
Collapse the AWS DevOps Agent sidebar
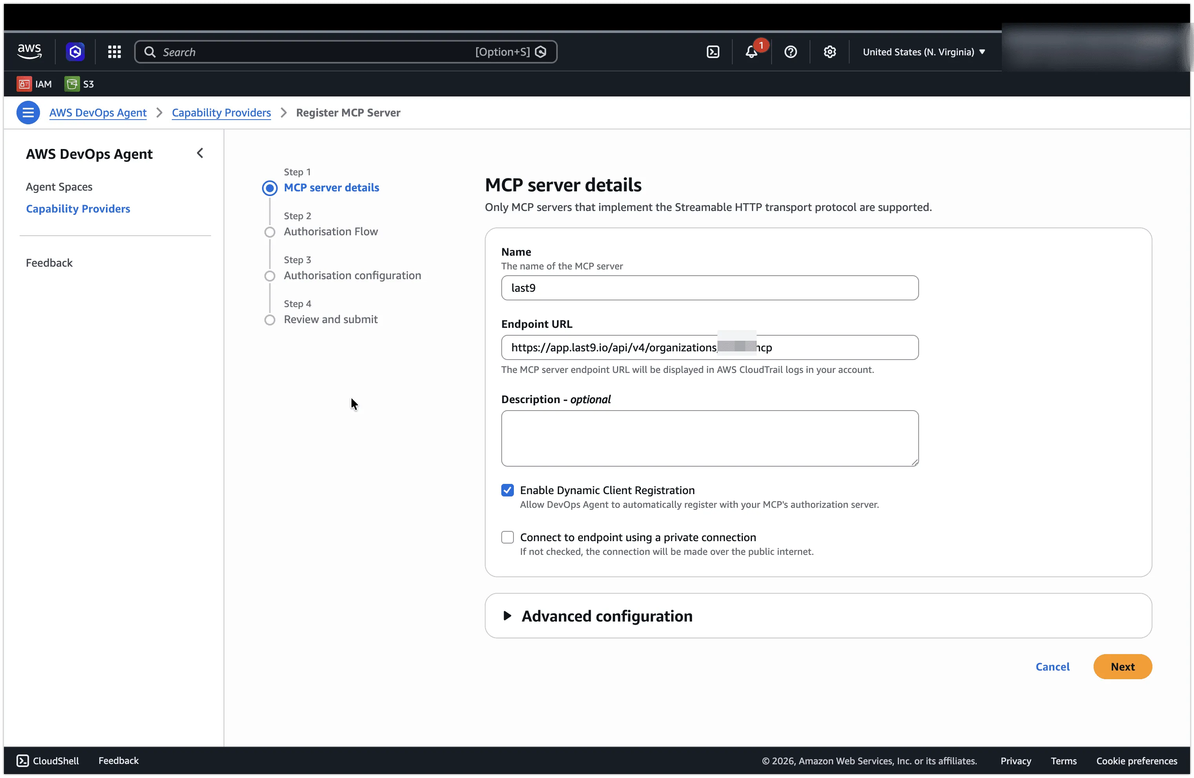[x=200, y=153]
